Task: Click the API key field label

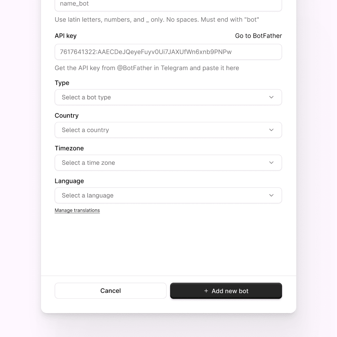Action: pyautogui.click(x=65, y=36)
